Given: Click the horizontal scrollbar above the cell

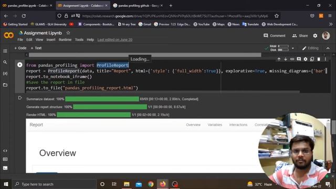Looking at the screenshot, I should click(145, 55).
